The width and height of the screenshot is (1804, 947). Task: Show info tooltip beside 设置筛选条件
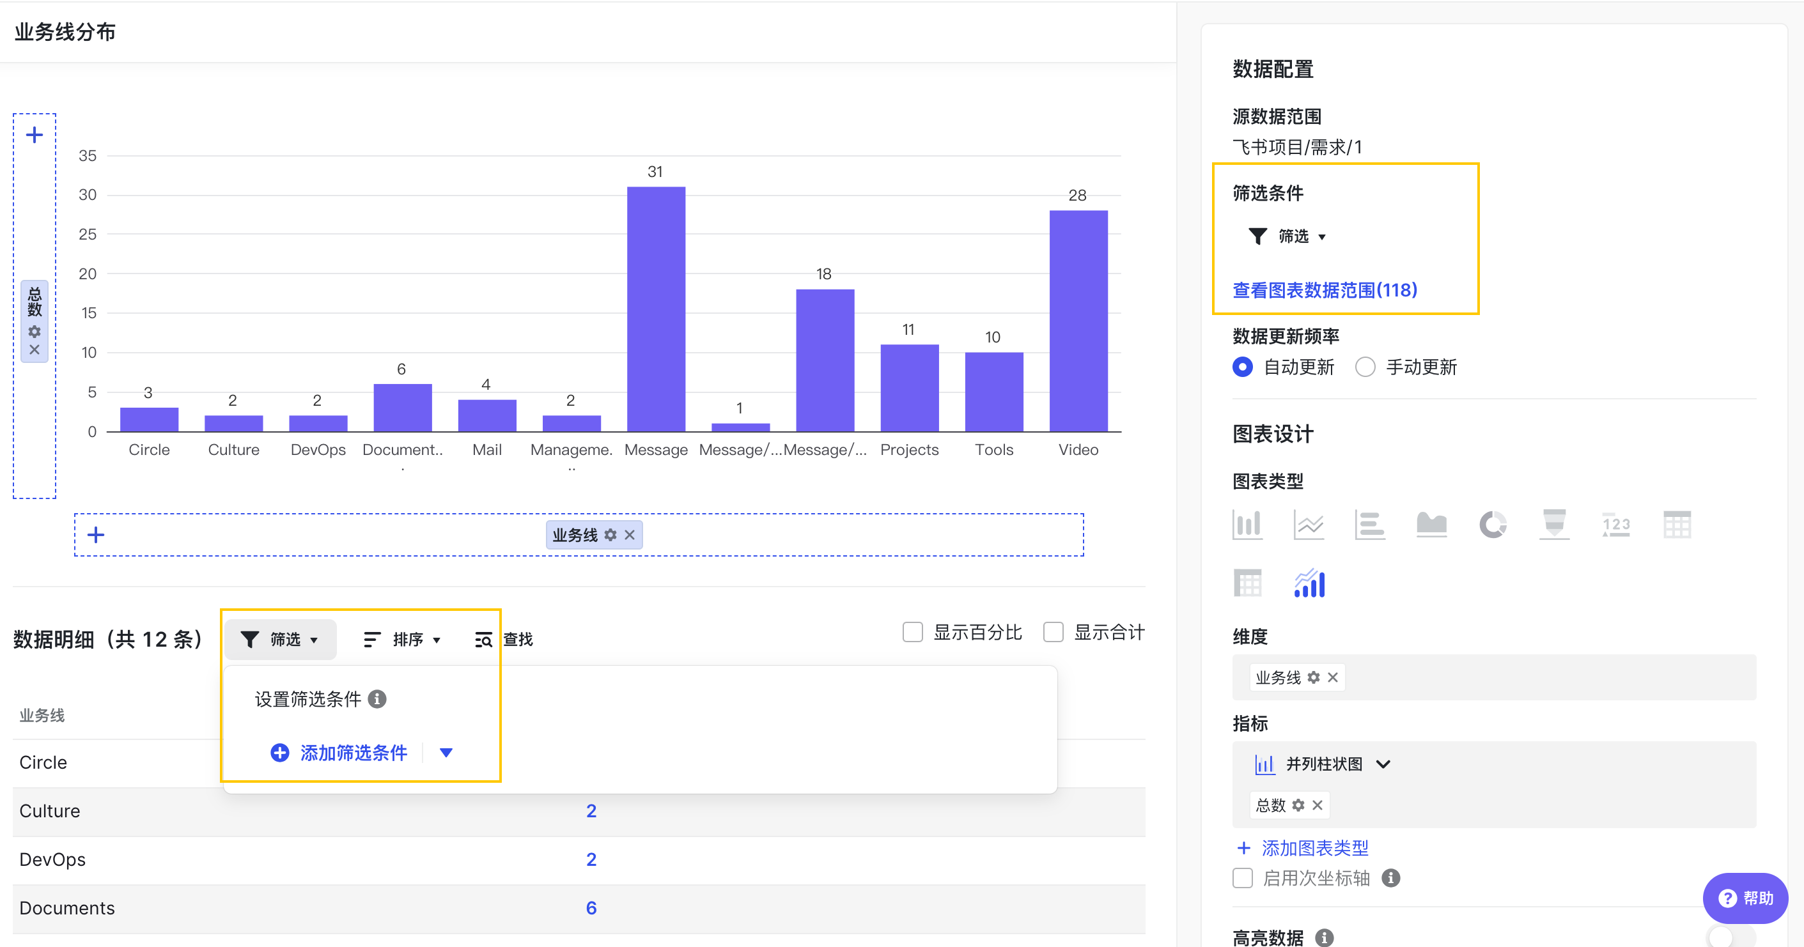[x=377, y=699]
